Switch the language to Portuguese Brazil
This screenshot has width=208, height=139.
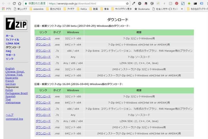pos(17,93)
